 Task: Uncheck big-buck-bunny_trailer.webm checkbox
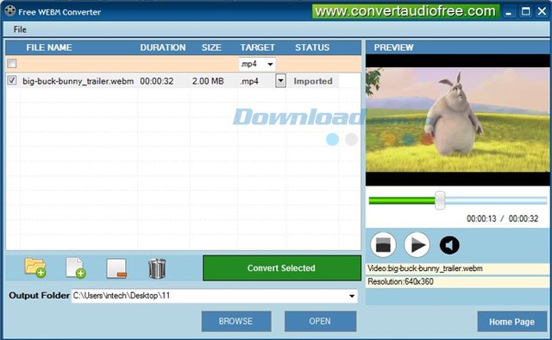12,80
